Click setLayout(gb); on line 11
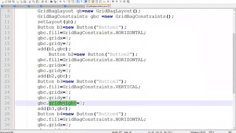Viewport: 236px width, 133px height. (57, 22)
